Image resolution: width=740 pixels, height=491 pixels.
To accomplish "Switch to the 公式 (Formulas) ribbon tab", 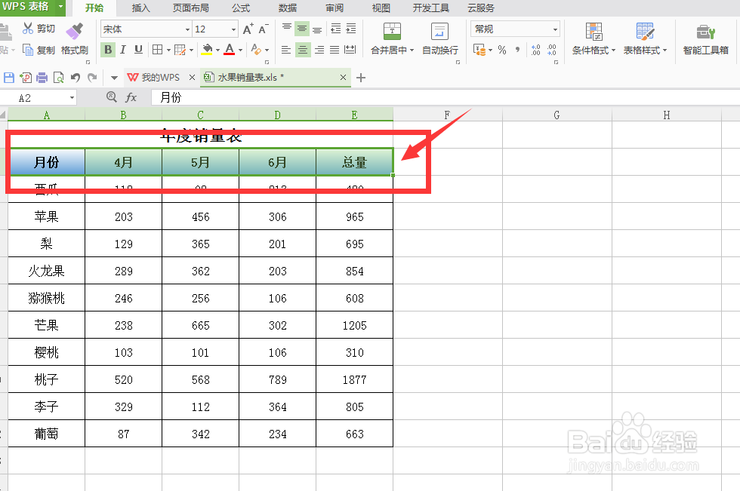I will (x=241, y=8).
